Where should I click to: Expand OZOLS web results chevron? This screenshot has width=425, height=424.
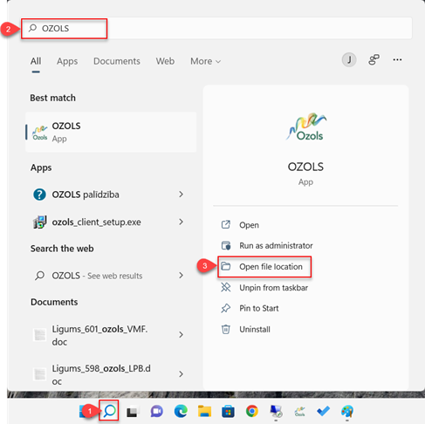coord(181,275)
